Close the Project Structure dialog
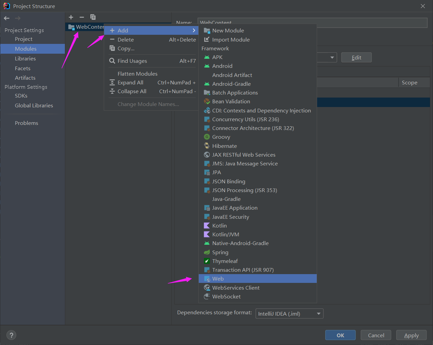The width and height of the screenshot is (433, 345). (423, 6)
